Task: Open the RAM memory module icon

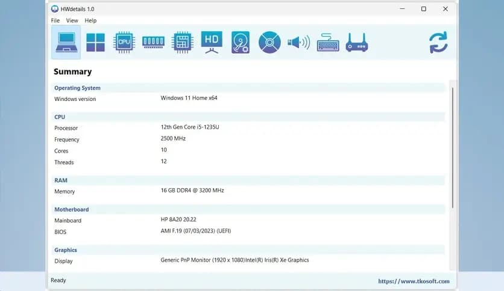Action: click(x=153, y=42)
